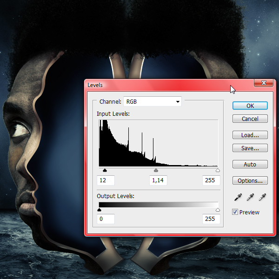This screenshot has height=279, width=279.
Task: Click the output shadow field showing 0
Action: tap(106, 219)
